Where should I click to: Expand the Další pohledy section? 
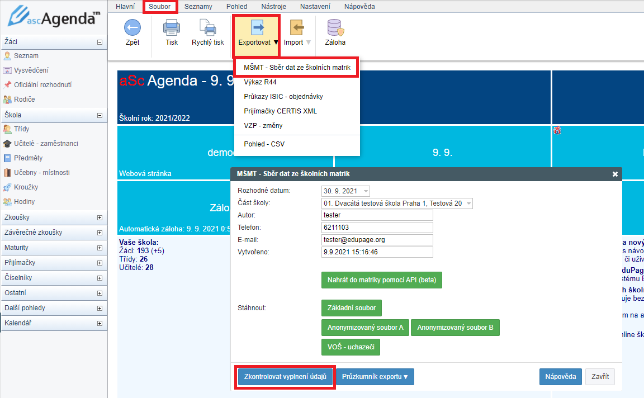click(x=100, y=309)
